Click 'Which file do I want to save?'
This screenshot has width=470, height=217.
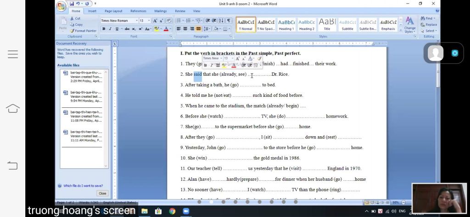click(83, 186)
